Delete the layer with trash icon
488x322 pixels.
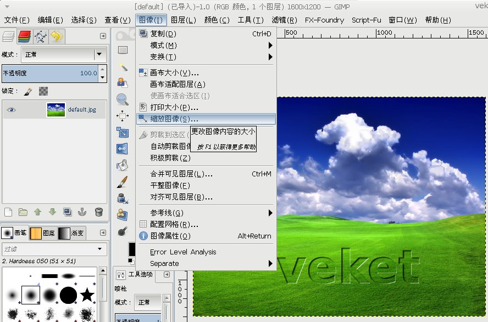pyautogui.click(x=99, y=212)
